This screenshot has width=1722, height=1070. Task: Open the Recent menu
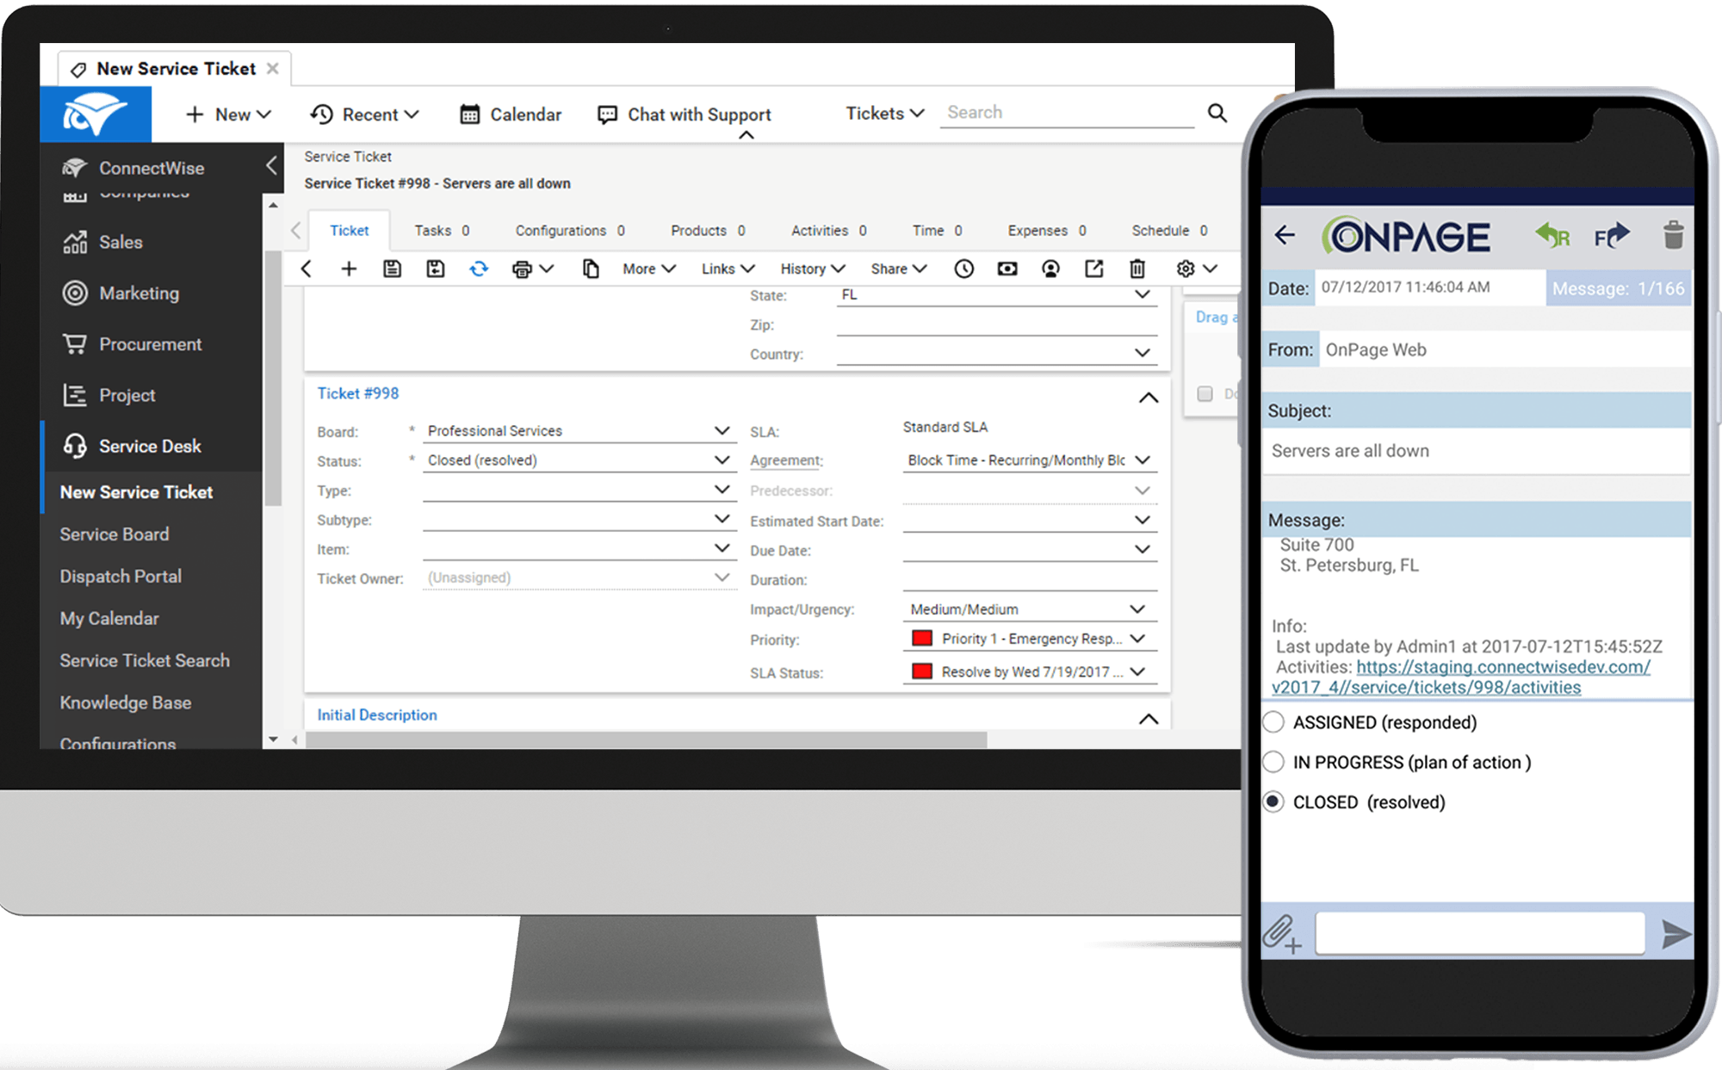tap(365, 114)
